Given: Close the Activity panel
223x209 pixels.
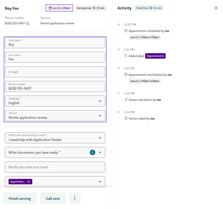Looking at the screenshot, I should coord(216,8).
